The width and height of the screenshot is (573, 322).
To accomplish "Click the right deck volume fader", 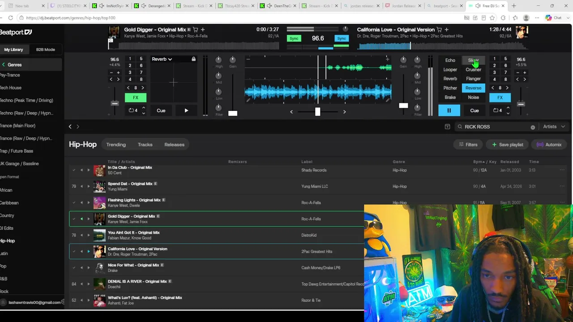I will [x=403, y=106].
